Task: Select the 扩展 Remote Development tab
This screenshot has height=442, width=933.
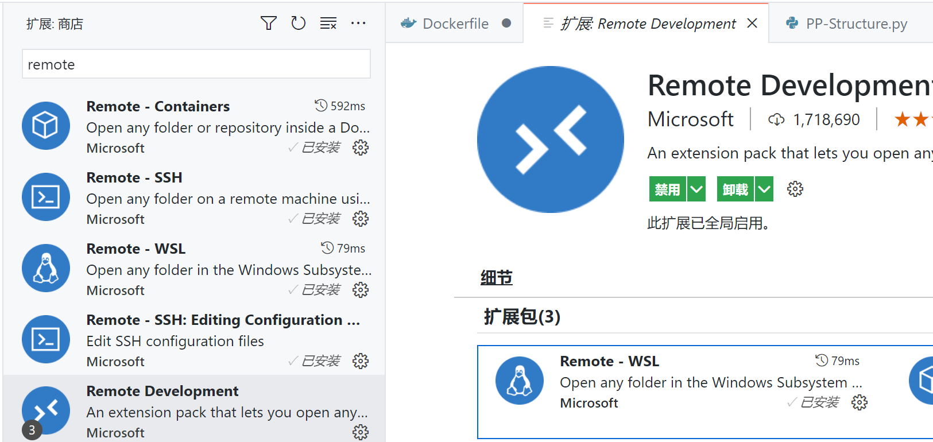Action: pyautogui.click(x=647, y=24)
